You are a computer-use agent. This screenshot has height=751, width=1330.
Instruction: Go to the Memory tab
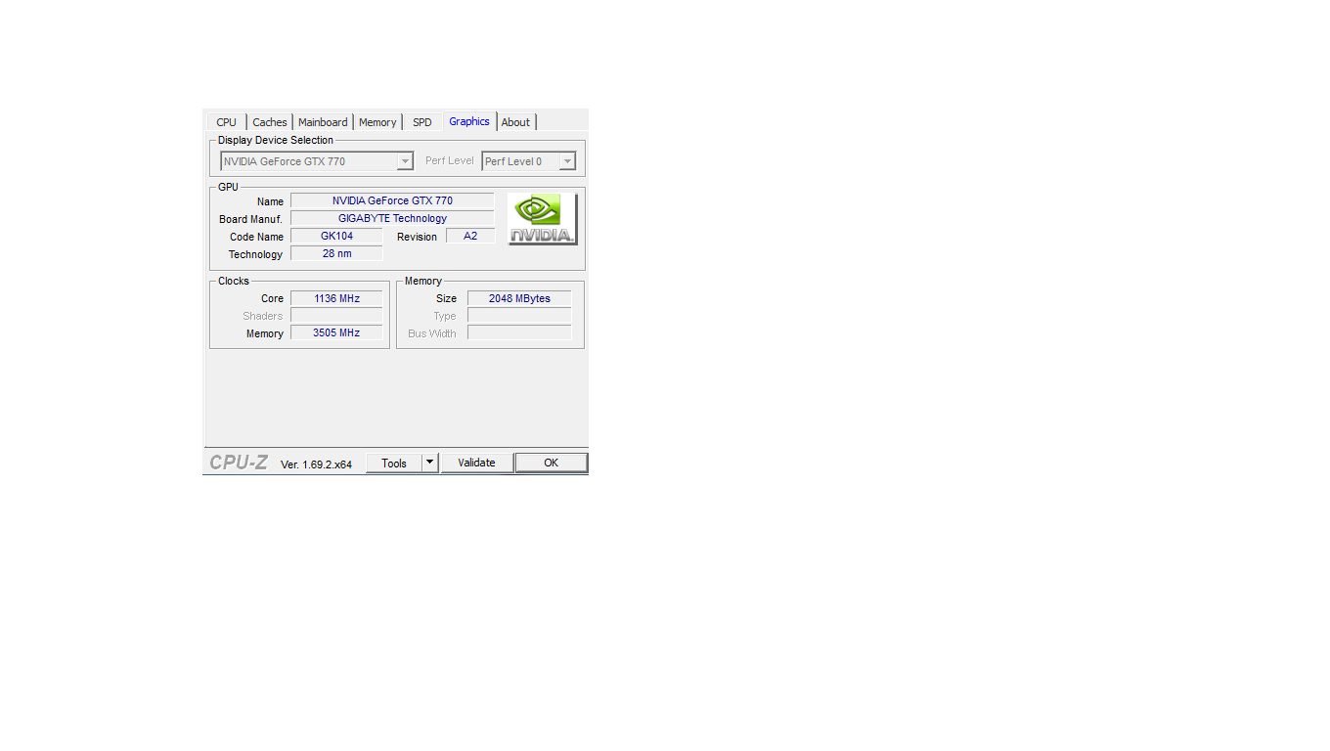pyautogui.click(x=377, y=122)
